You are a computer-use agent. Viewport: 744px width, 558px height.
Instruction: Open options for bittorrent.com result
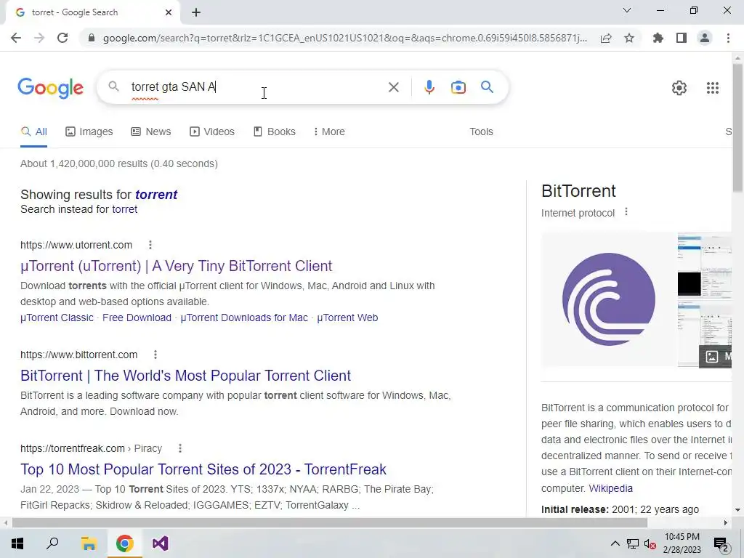pyautogui.click(x=155, y=355)
